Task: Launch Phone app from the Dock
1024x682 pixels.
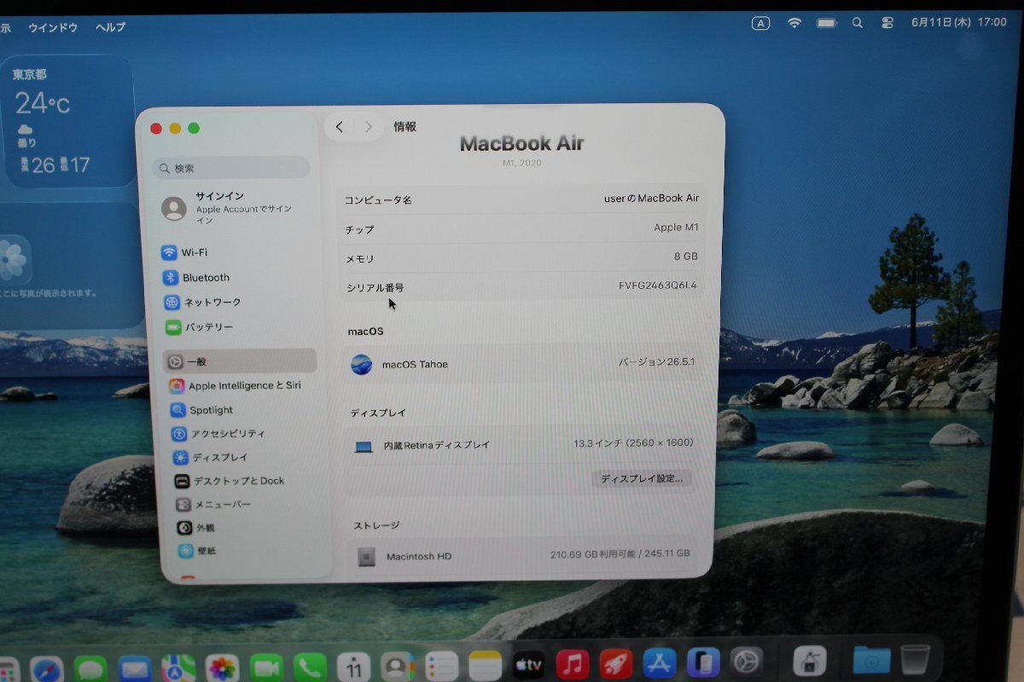Action: point(310,668)
